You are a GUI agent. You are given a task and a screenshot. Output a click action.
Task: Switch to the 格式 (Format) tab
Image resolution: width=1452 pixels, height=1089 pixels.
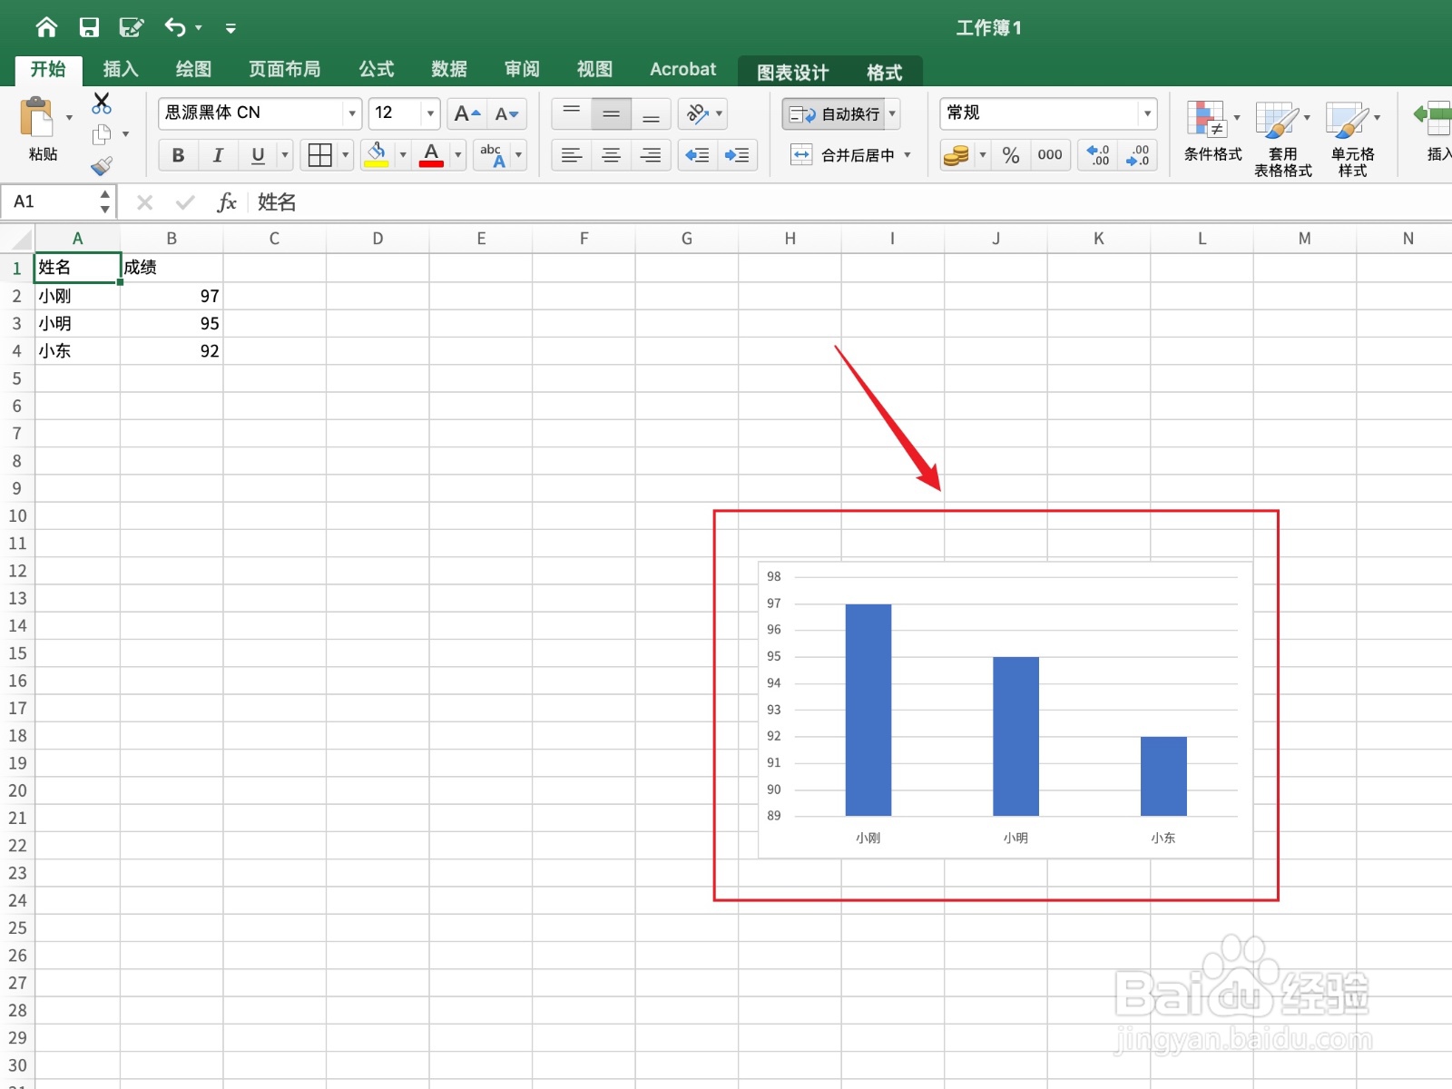884,73
